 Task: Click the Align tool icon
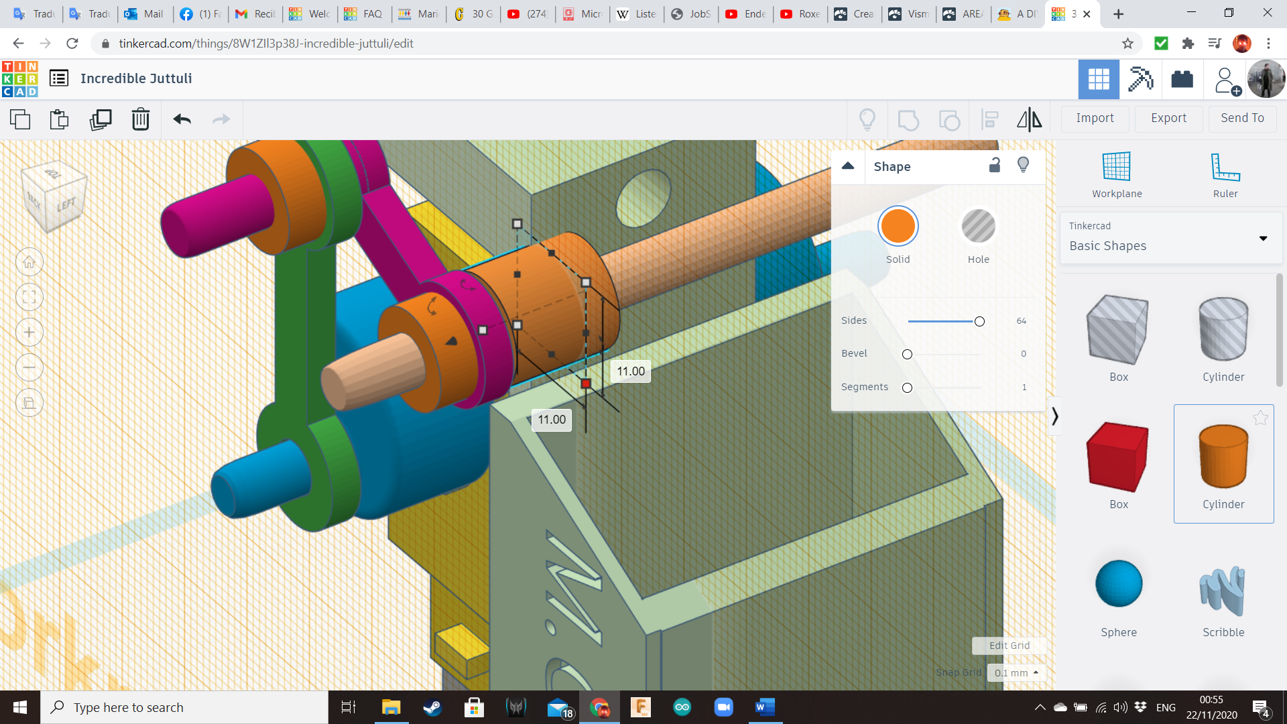pos(990,119)
